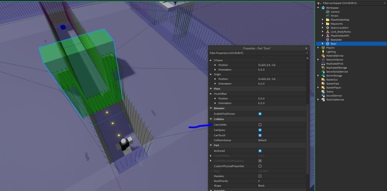The width and height of the screenshot is (387, 191).
Task: Select the small blue block in the viewport
Action: [63, 27]
